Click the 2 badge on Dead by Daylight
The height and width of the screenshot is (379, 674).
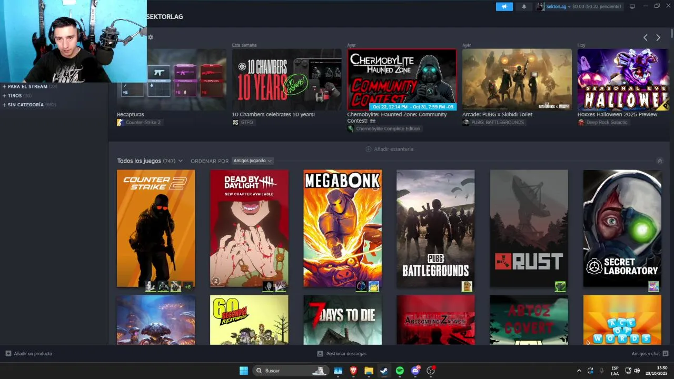click(215, 281)
